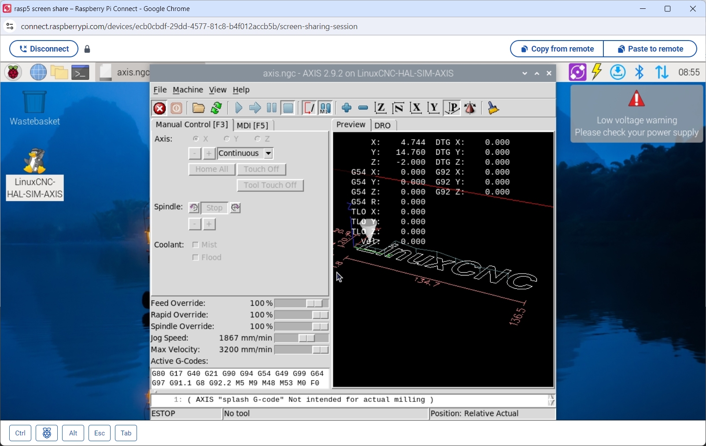
Task: Toggle the Machine Power button
Action: (x=177, y=108)
